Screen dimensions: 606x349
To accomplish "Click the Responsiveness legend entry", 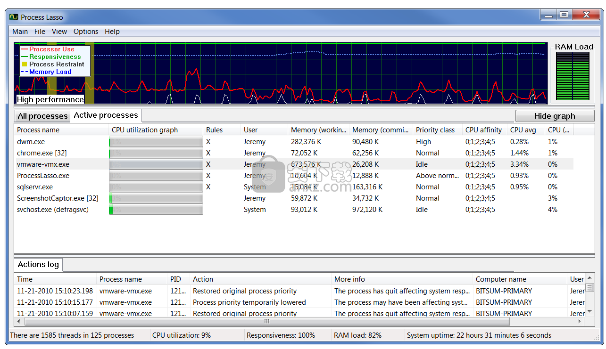I will (x=51, y=57).
